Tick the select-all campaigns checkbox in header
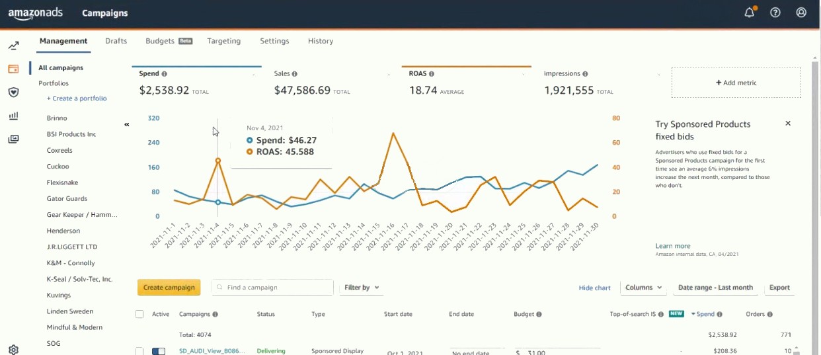Screen dimensions: 821x355 tap(139, 314)
